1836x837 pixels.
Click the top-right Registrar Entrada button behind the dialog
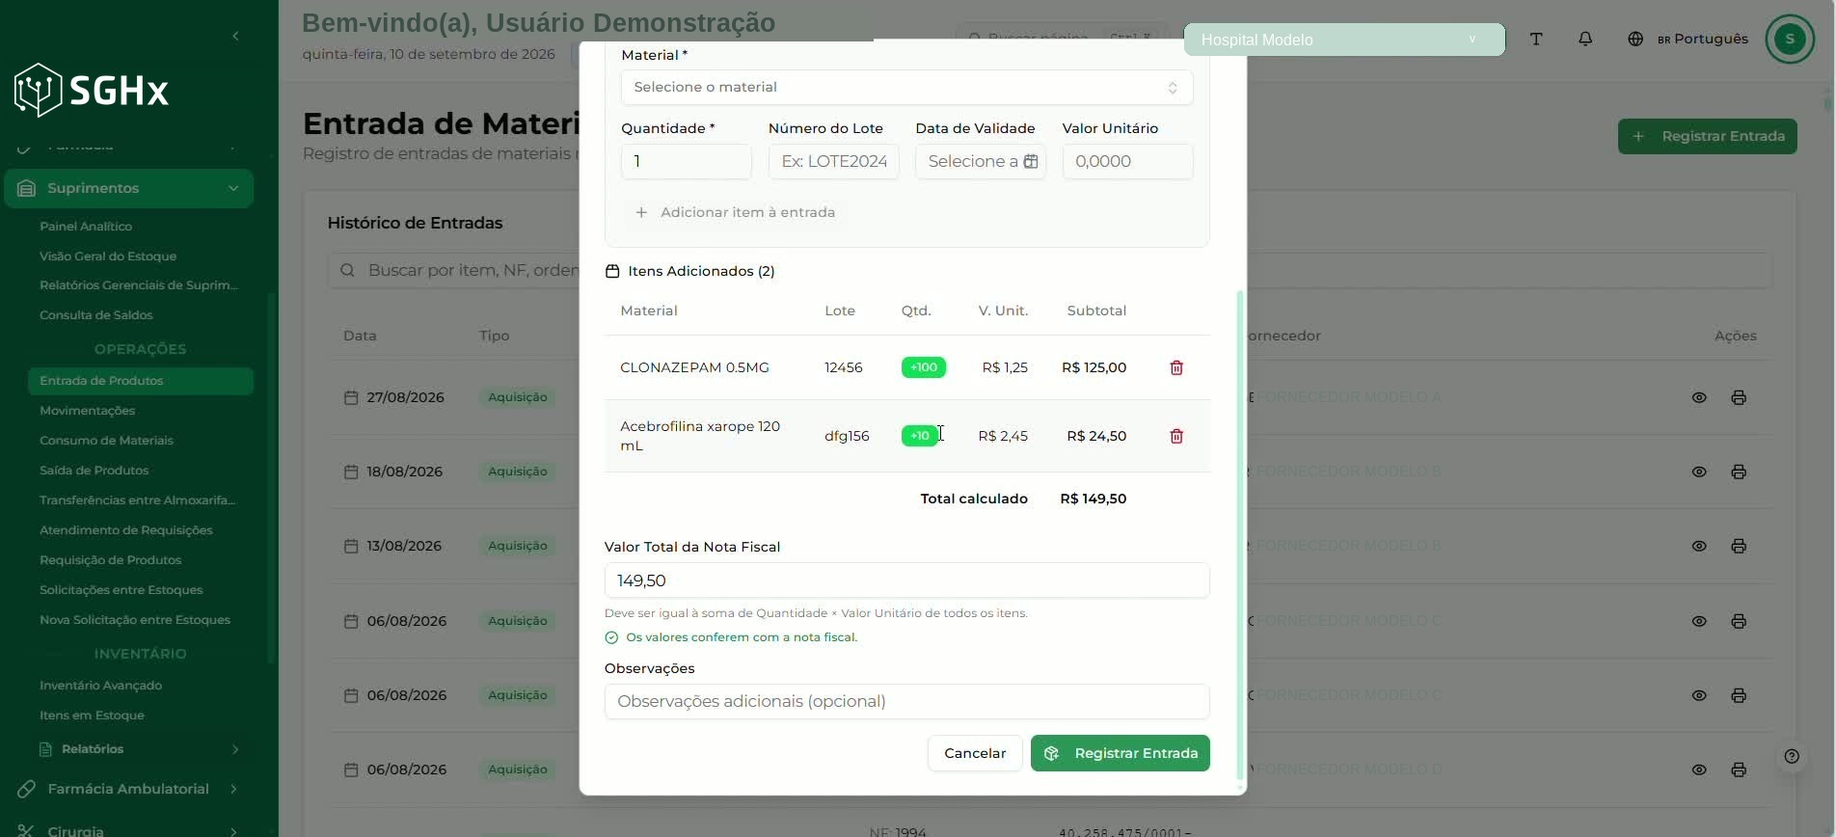click(1707, 136)
